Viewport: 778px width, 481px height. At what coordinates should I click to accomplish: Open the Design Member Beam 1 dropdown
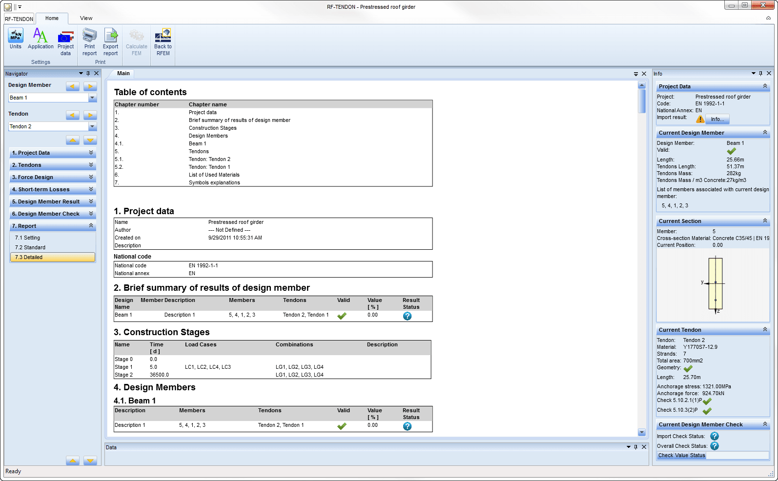tap(92, 98)
